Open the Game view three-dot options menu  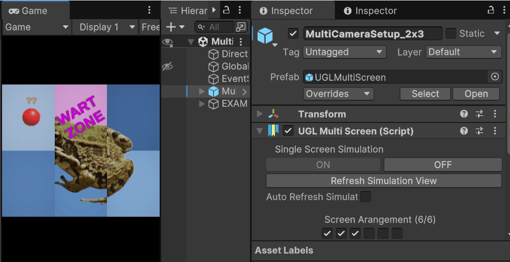pyautogui.click(x=149, y=10)
